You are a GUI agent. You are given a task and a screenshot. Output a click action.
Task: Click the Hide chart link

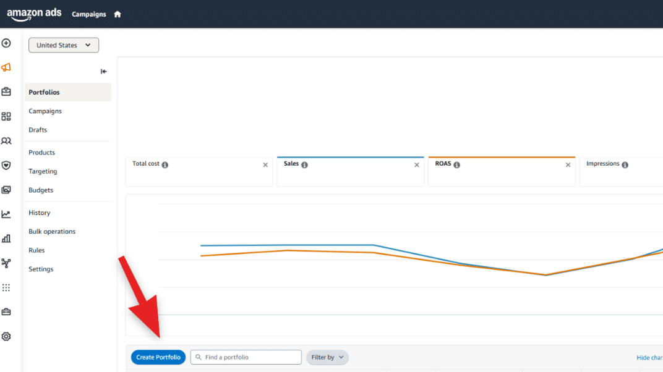(x=649, y=358)
